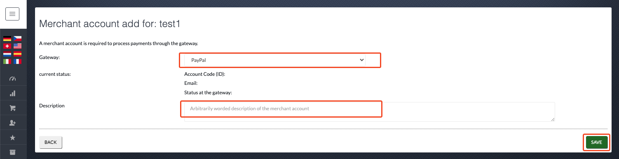The width and height of the screenshot is (619, 159).
Task: Save the merchant account with SAVE
Action: (x=596, y=142)
